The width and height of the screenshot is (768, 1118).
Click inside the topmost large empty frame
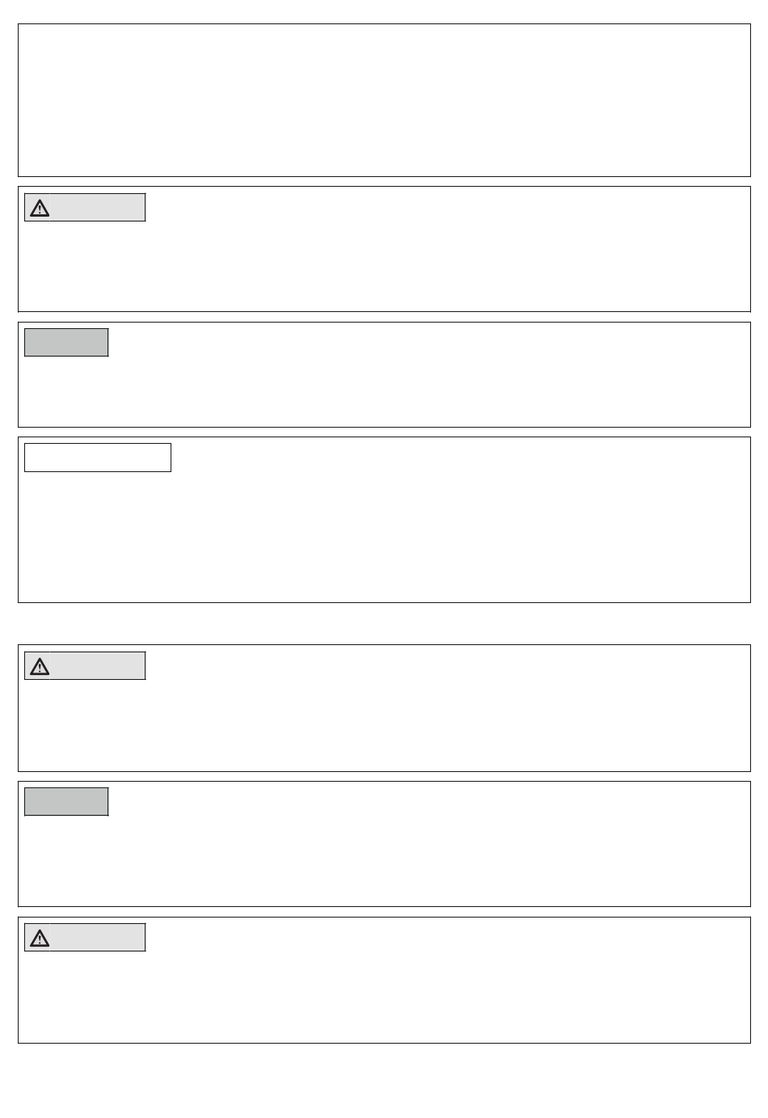pos(384,100)
